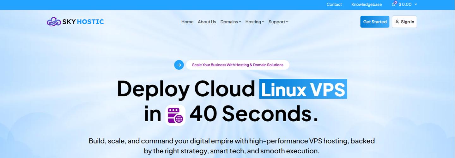Open the shopping cart icon

394,4
